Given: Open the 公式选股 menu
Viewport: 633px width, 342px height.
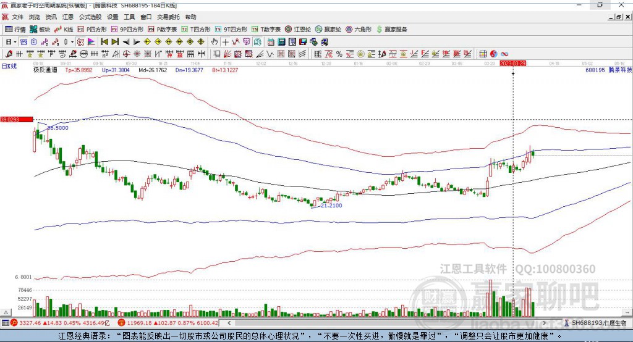Looking at the screenshot, I should coord(90,17).
